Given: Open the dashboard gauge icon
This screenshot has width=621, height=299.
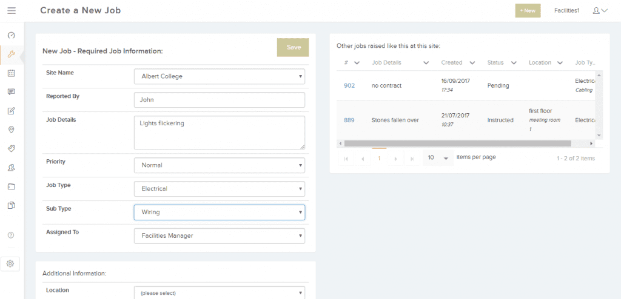Looking at the screenshot, I should (11, 36).
